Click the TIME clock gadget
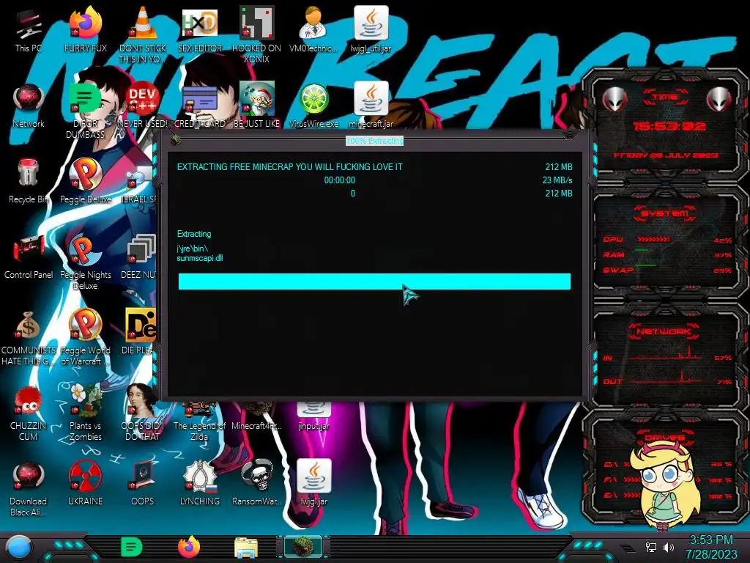The width and height of the screenshot is (750, 563). [666, 126]
